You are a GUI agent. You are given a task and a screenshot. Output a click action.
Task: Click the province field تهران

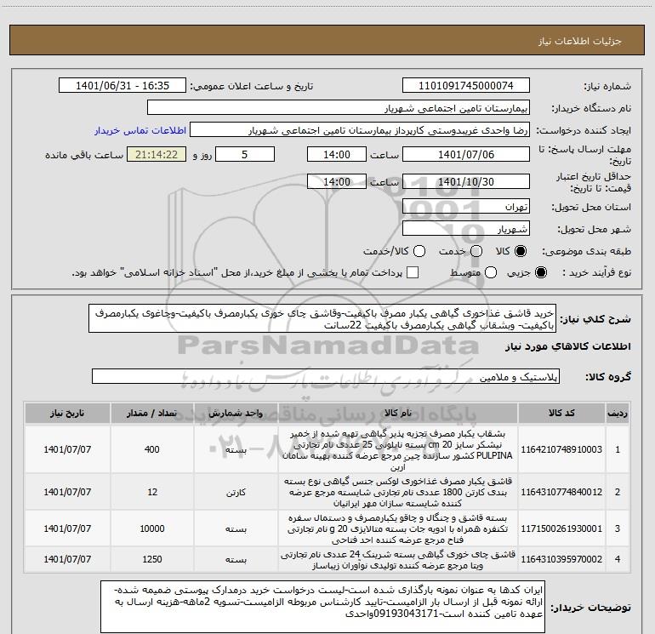click(x=466, y=206)
